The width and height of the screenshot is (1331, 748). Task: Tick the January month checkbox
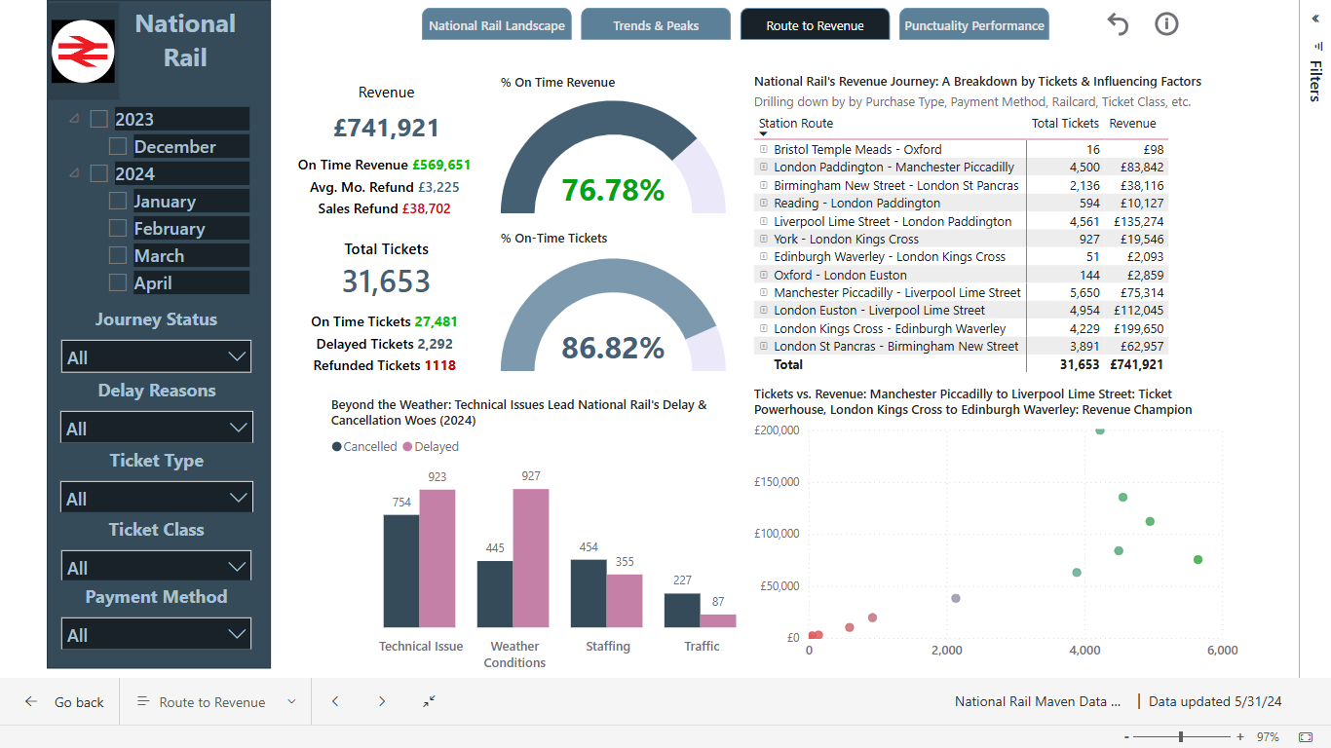118,201
